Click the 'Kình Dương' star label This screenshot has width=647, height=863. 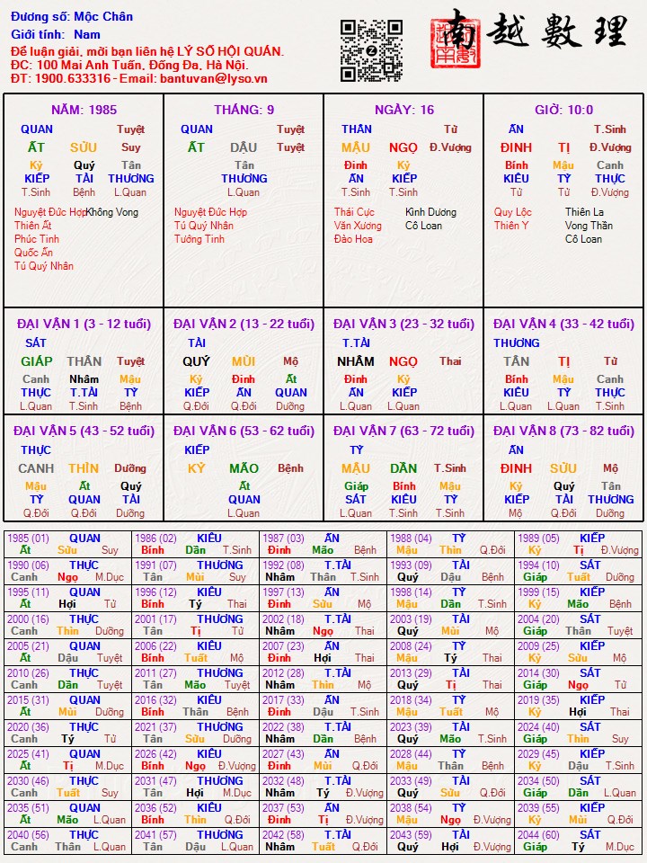tap(430, 212)
